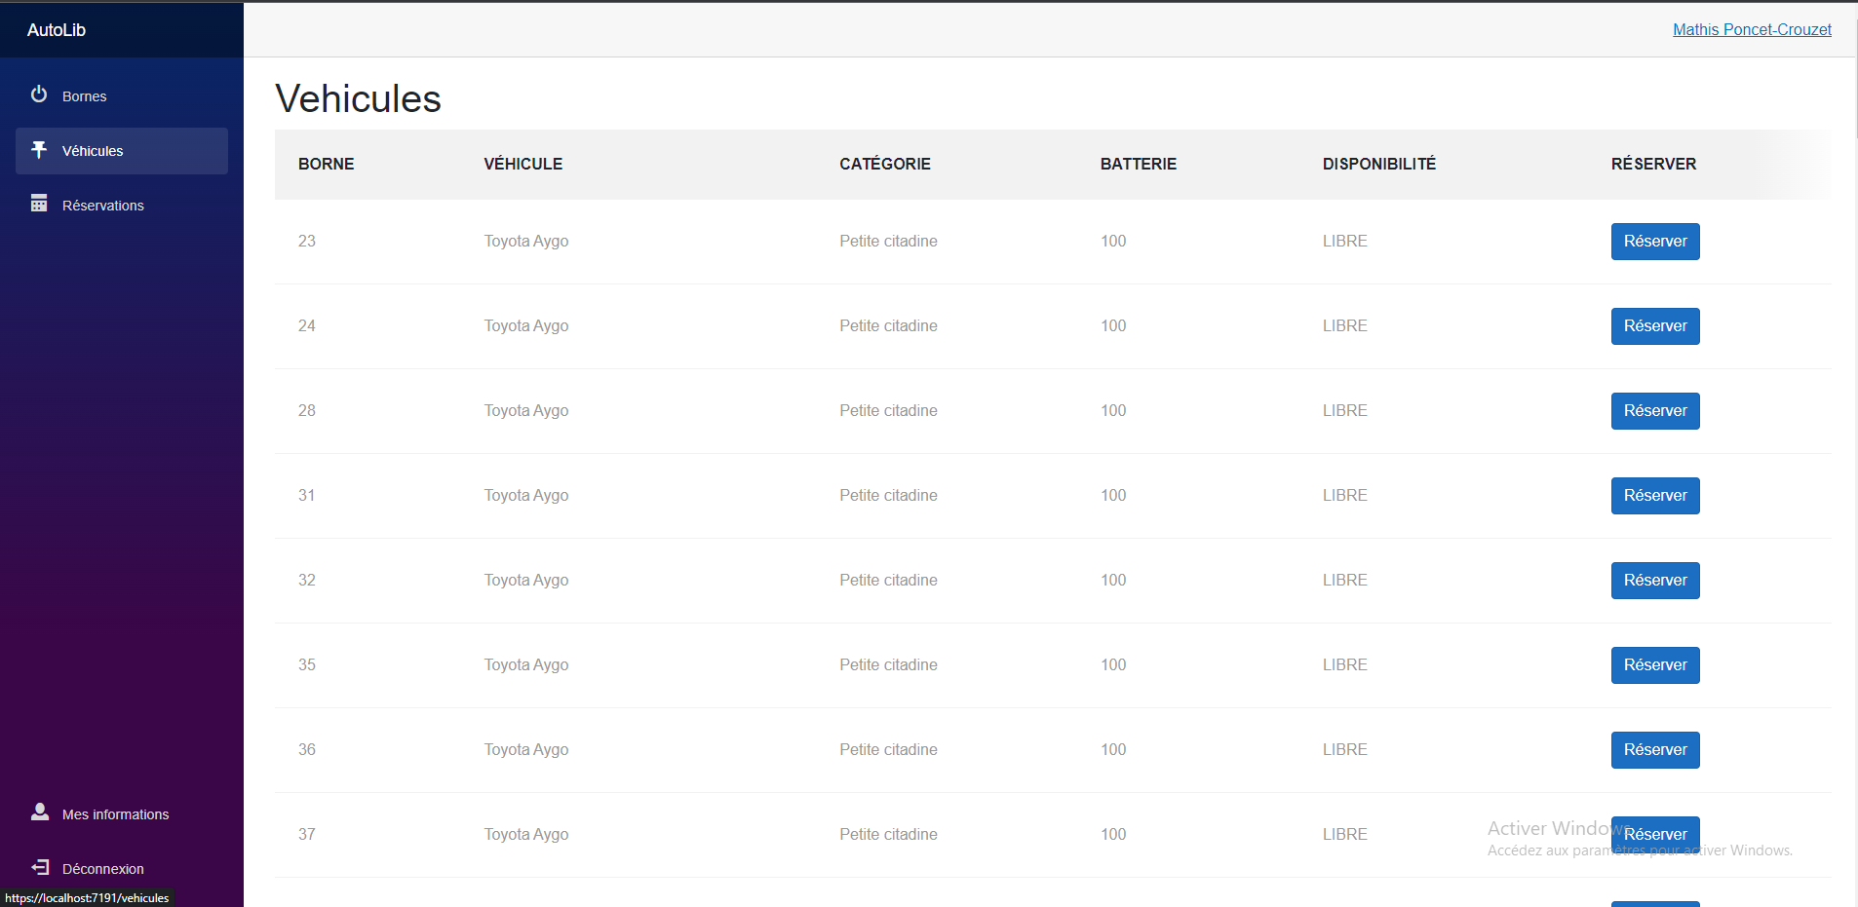The width and height of the screenshot is (1858, 907).
Task: Reserve the vehicle at borne 35
Action: 1655,665
